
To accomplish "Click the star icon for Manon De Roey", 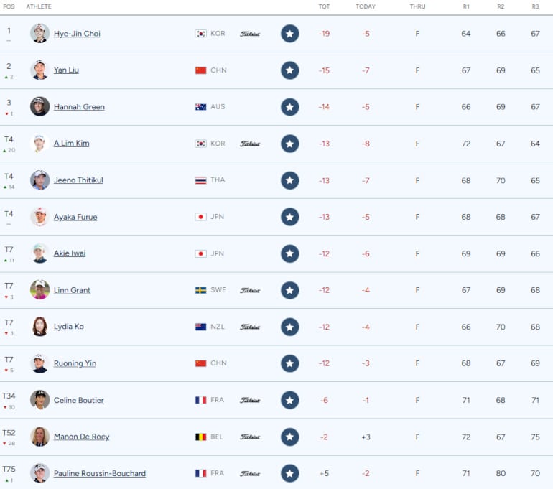I will click(289, 437).
